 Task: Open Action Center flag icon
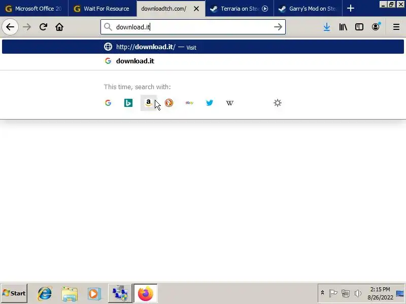333,293
